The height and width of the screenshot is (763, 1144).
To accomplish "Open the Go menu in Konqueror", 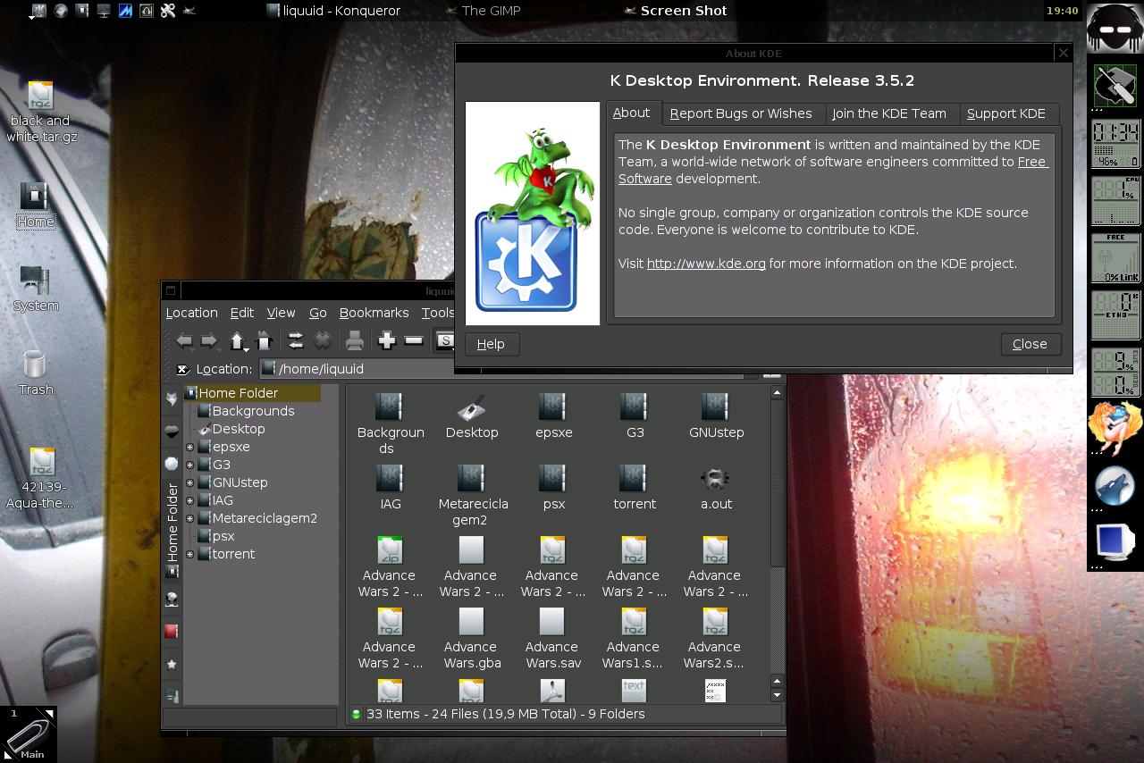I will [x=317, y=313].
